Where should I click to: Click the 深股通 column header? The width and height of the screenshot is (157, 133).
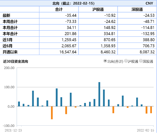[137, 9]
